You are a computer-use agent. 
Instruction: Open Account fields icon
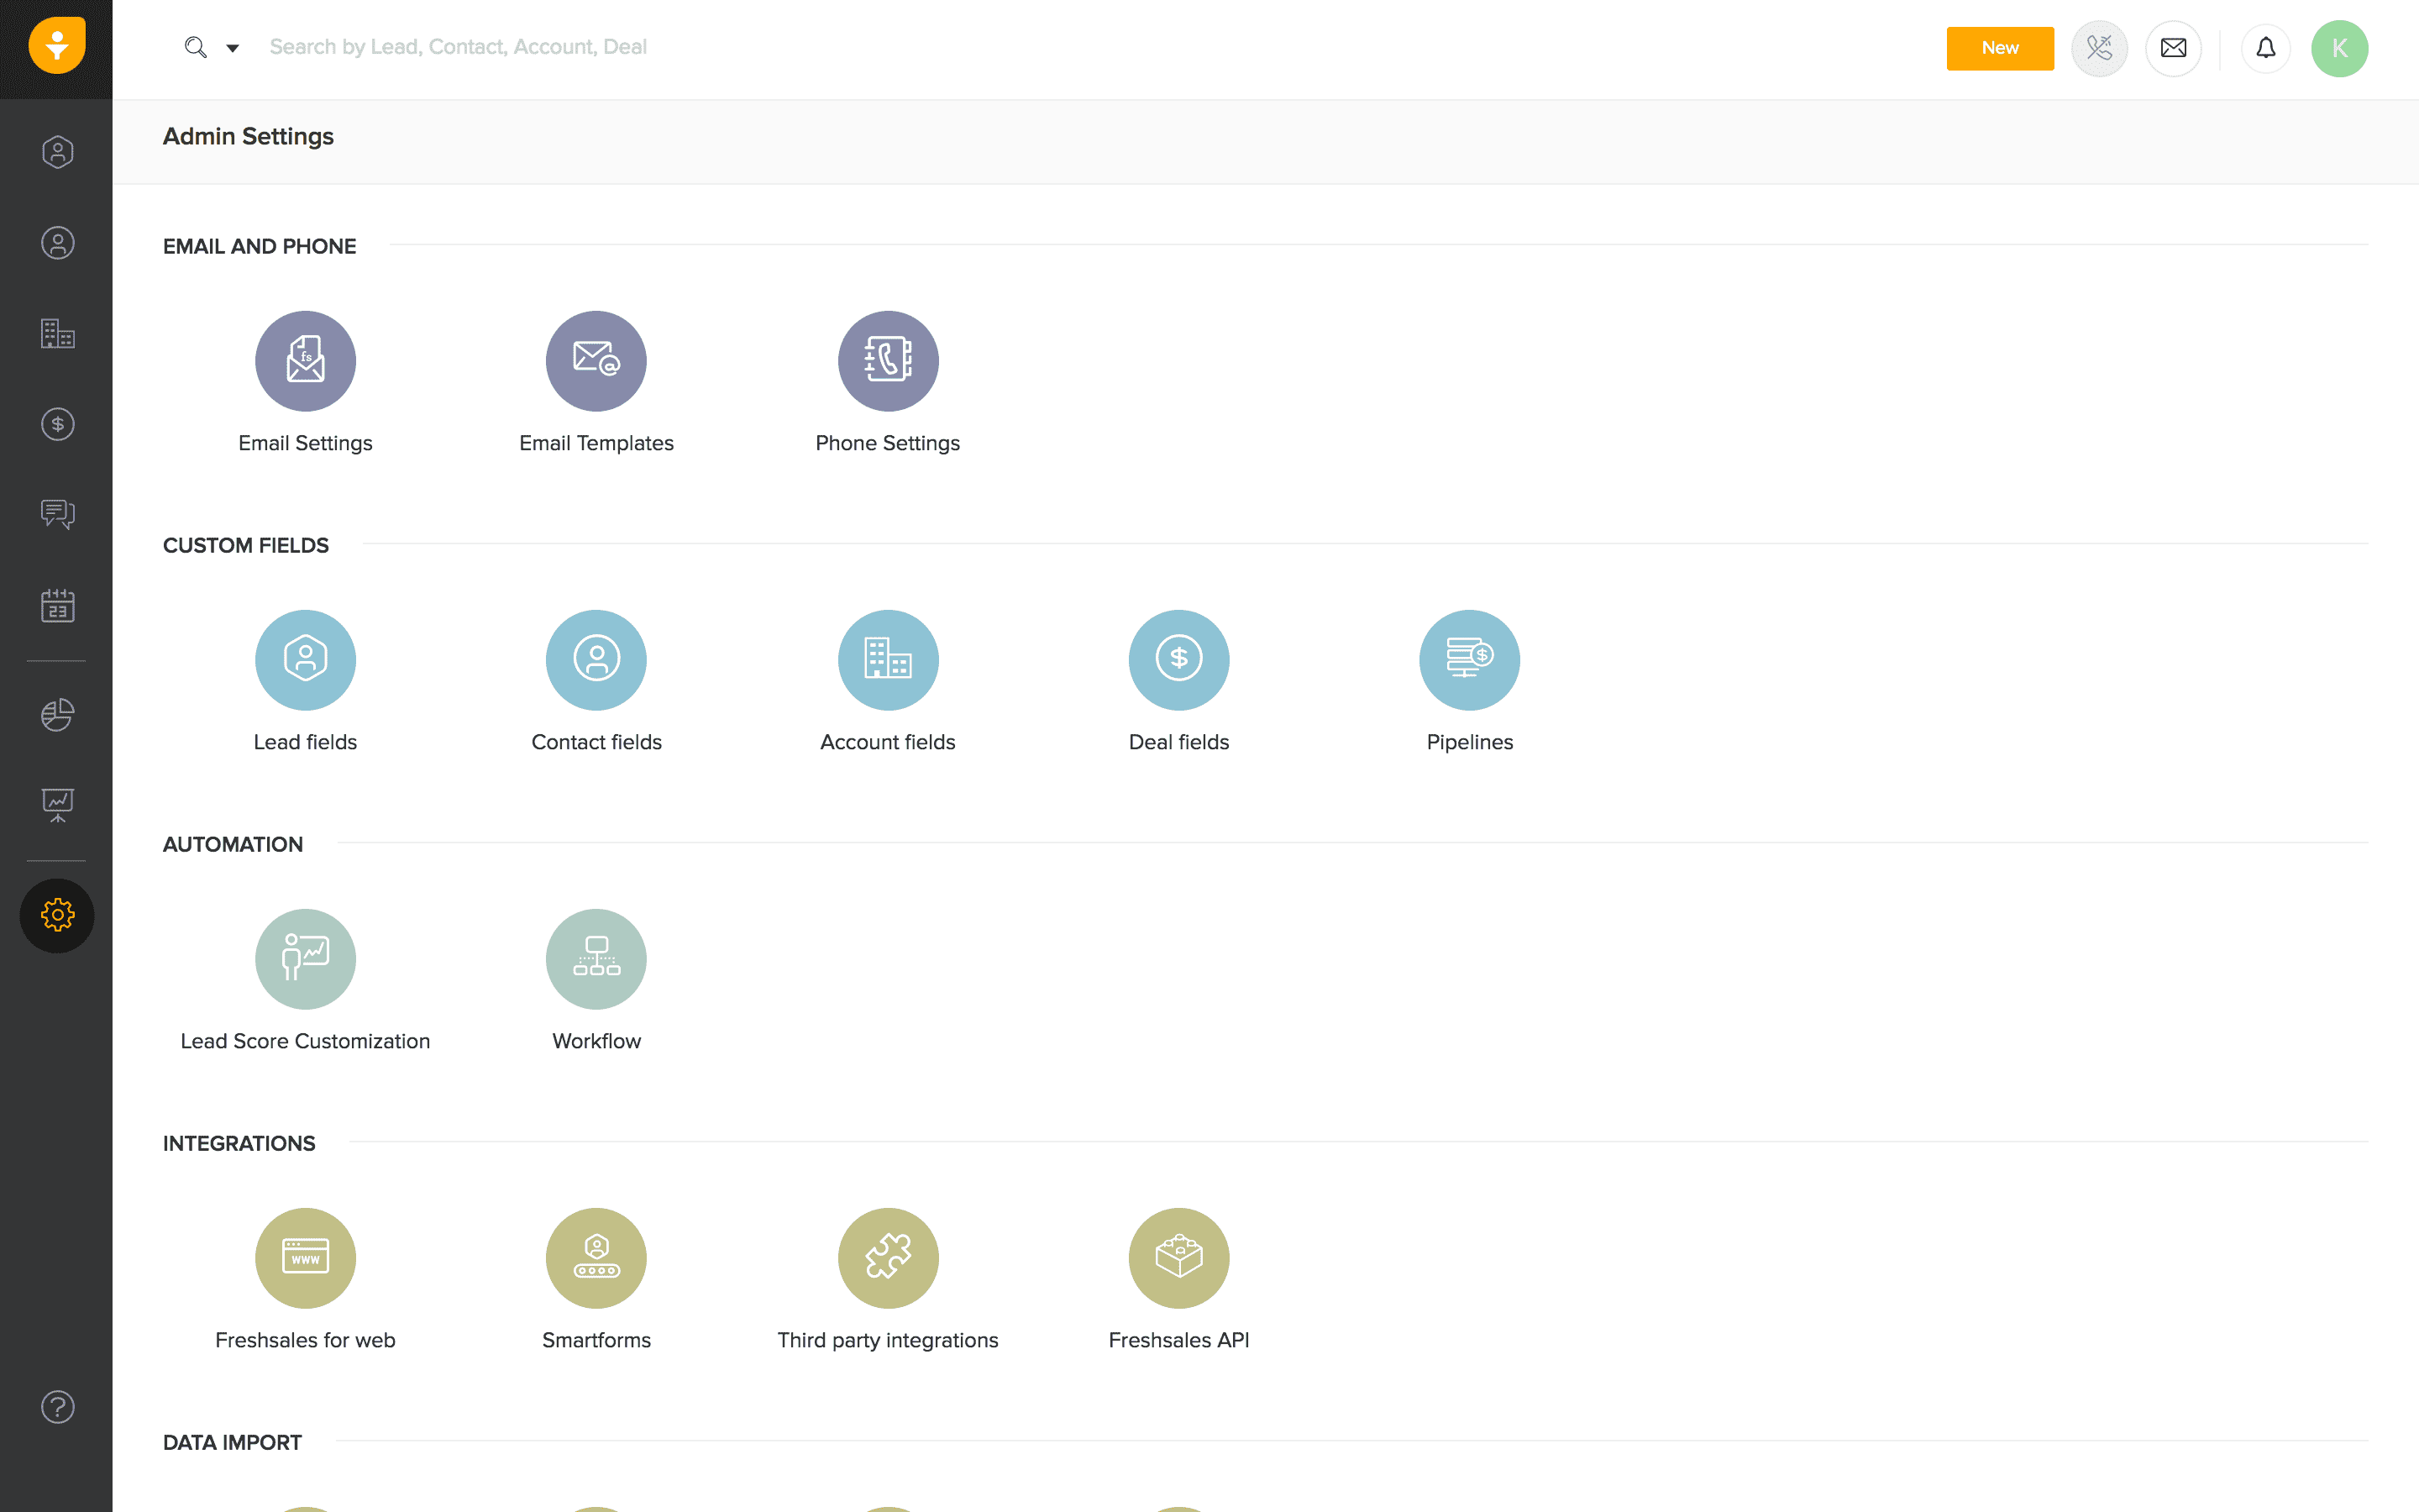pyautogui.click(x=888, y=659)
